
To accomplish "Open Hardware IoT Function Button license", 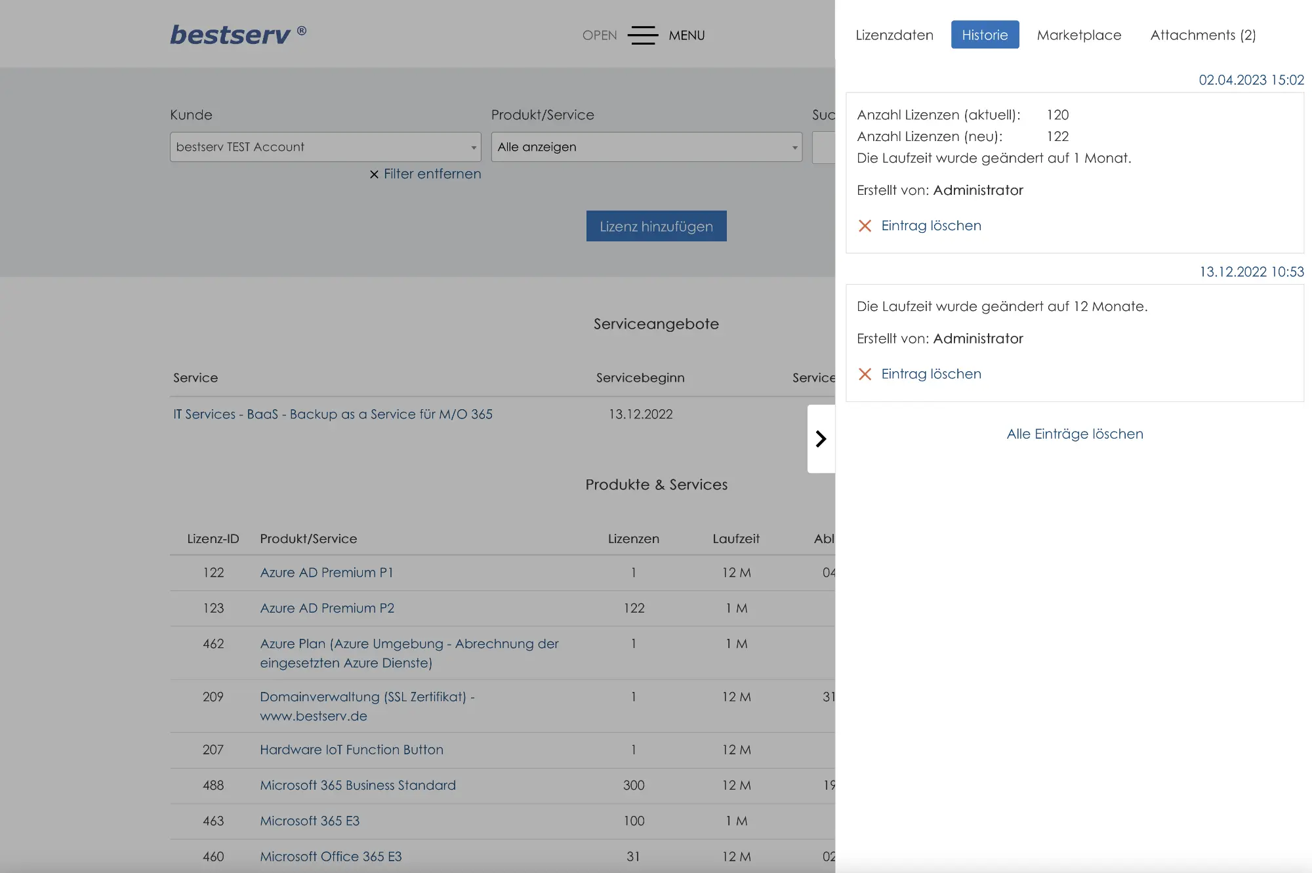I will [352, 750].
